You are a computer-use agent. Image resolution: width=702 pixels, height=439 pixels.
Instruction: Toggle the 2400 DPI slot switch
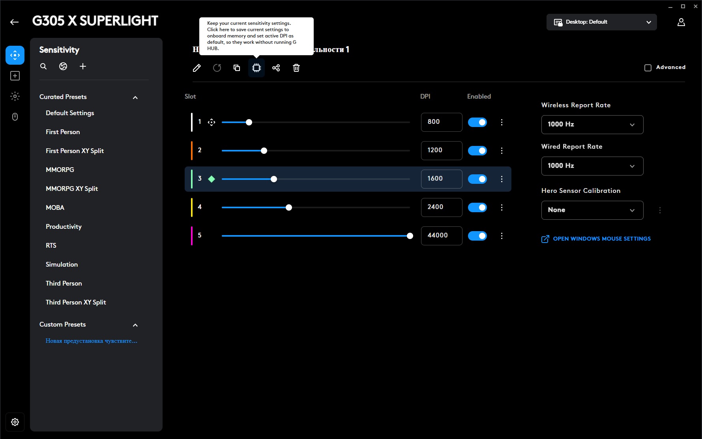pos(477,207)
